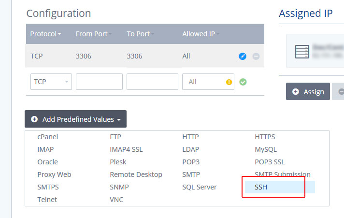
Task: Choose the HTTPS predefined value
Action: (x=265, y=137)
